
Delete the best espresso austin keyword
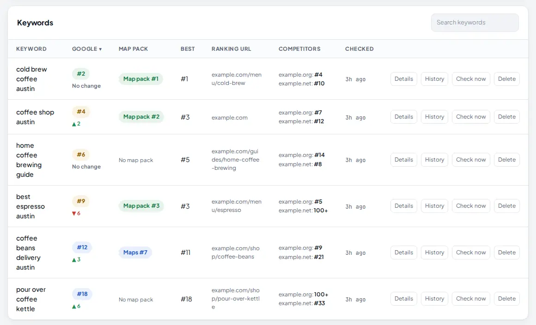[x=506, y=206]
